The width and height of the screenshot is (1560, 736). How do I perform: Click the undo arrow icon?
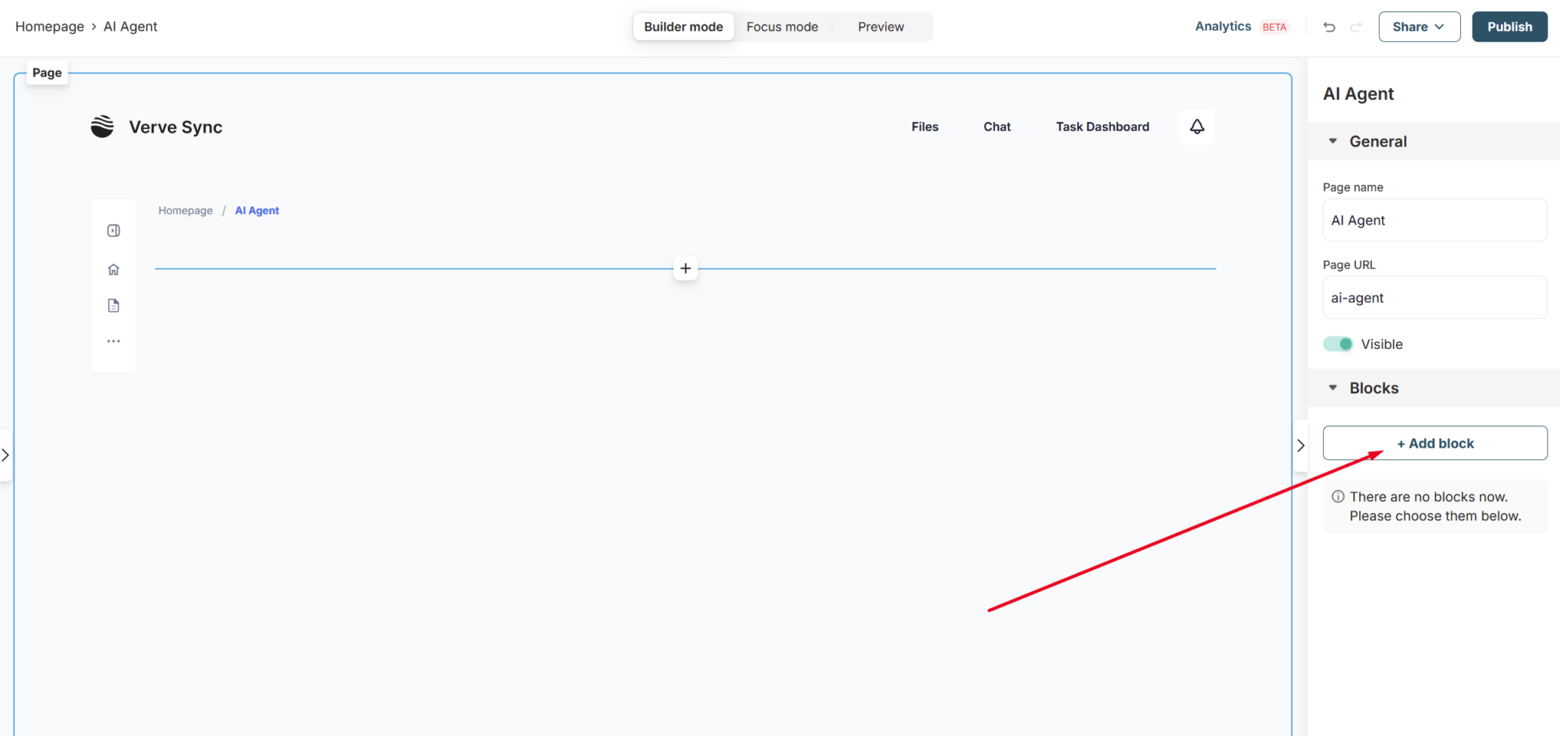click(1329, 26)
